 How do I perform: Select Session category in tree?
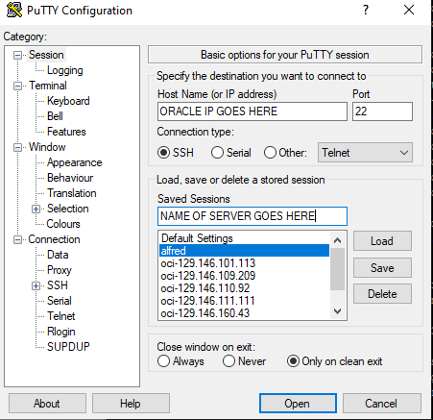coord(46,55)
